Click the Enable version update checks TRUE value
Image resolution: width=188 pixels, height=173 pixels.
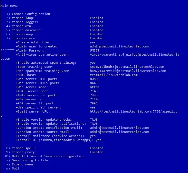click(94, 120)
